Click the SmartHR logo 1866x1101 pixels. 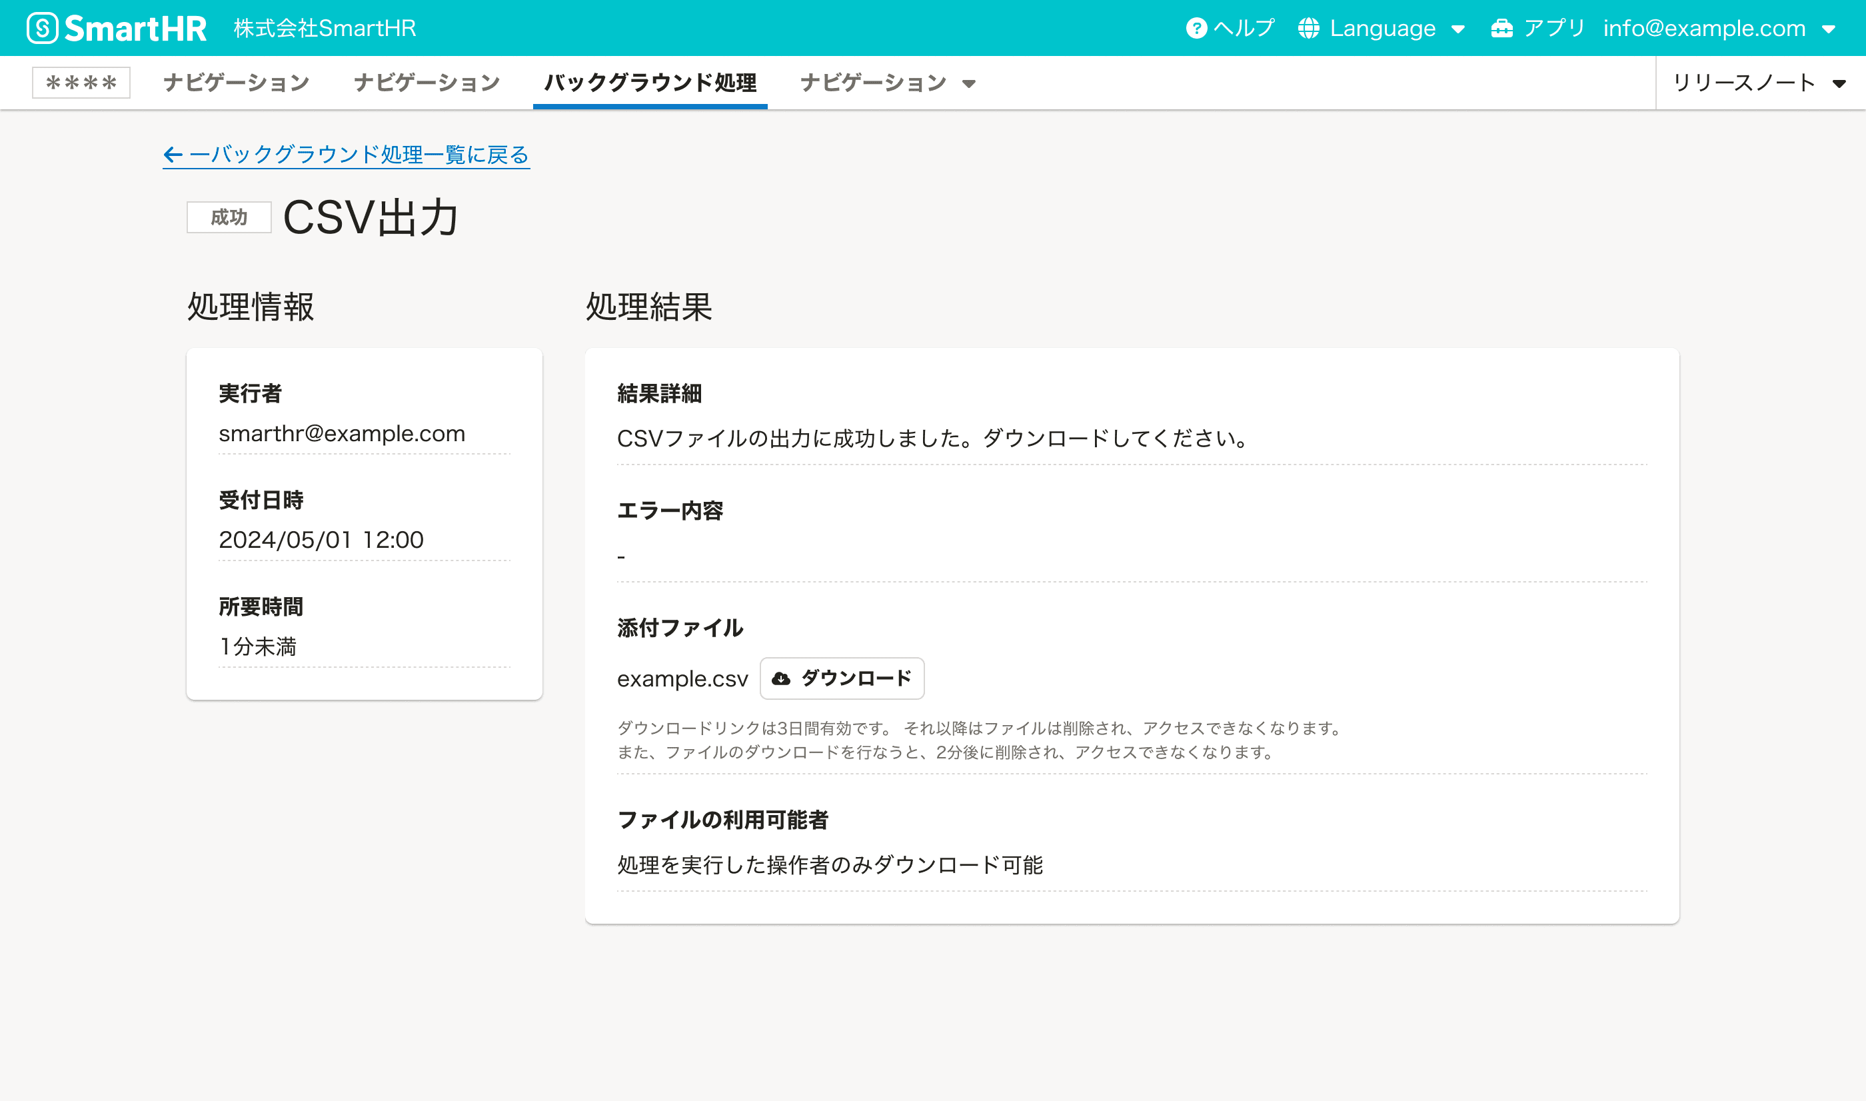(117, 28)
